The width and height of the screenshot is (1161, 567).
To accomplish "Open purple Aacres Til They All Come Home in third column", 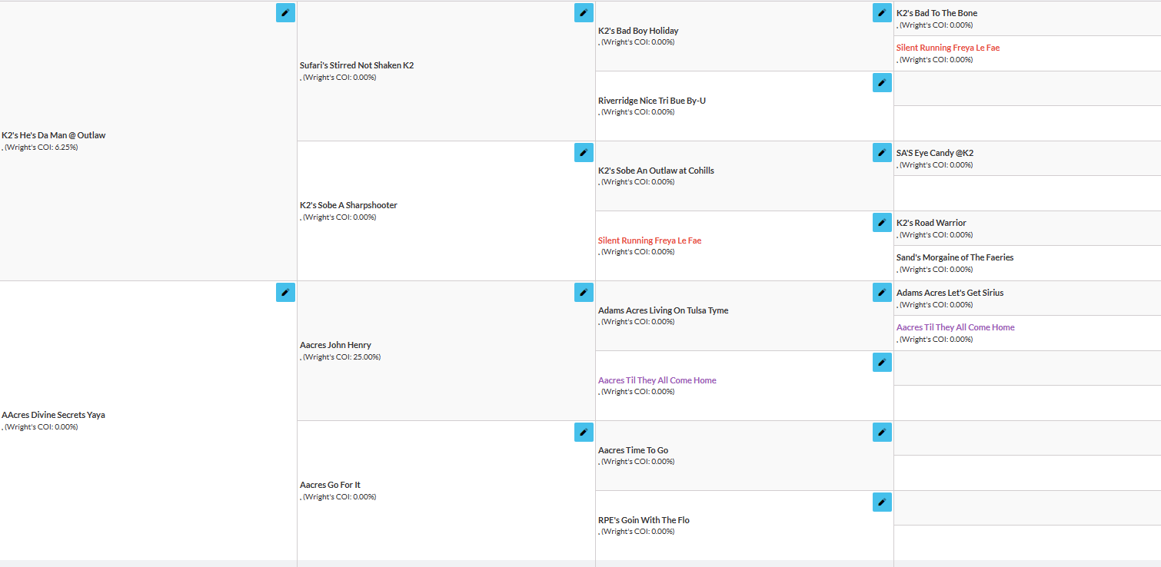I will 657,380.
